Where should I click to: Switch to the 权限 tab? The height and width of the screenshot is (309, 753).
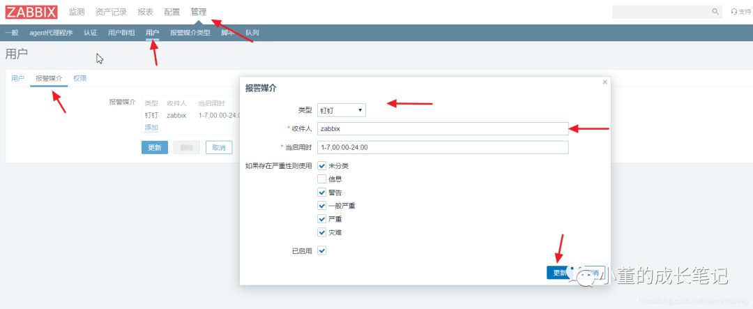coord(80,78)
